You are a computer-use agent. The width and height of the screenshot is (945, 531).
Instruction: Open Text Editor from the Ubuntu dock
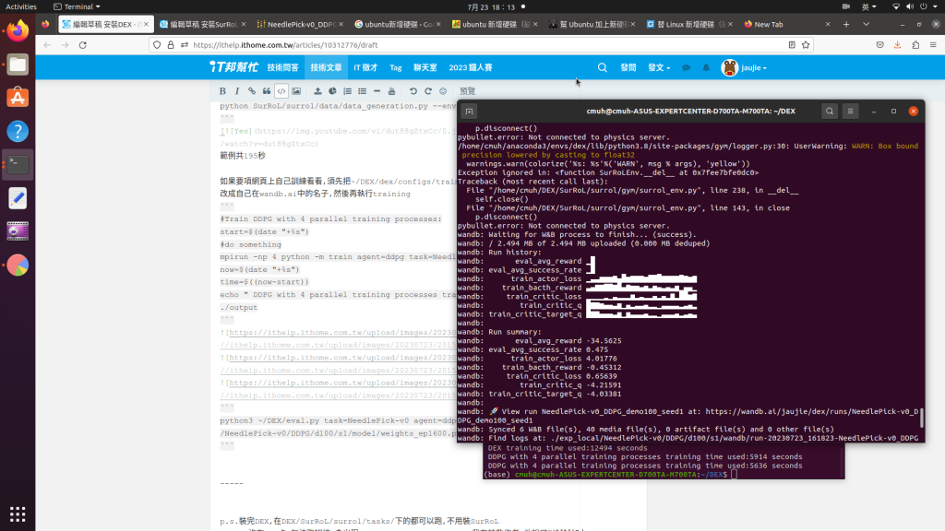(x=18, y=198)
